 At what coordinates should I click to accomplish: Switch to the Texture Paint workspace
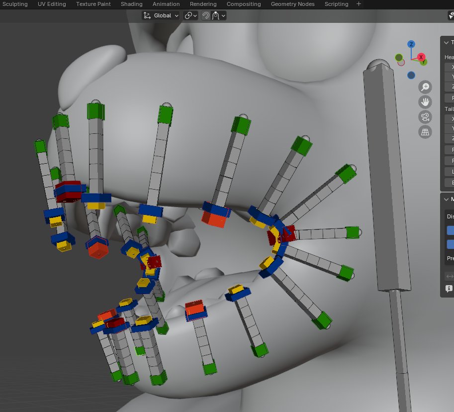point(93,4)
